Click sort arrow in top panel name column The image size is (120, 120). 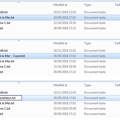coord(19,2)
